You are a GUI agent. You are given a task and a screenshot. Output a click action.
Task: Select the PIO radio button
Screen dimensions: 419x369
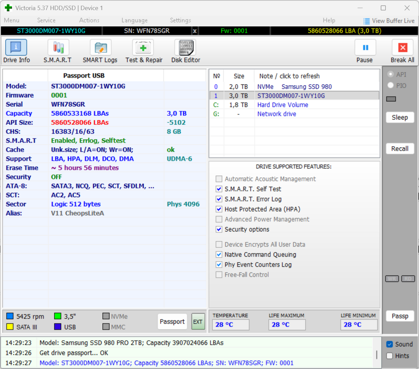390,85
